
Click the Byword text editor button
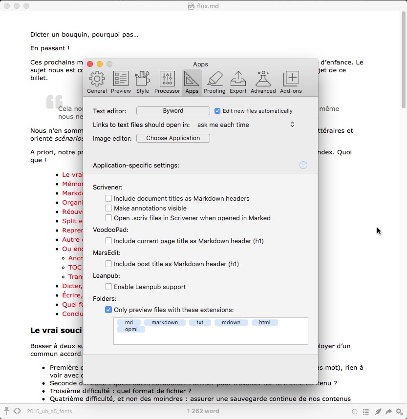pyautogui.click(x=173, y=111)
